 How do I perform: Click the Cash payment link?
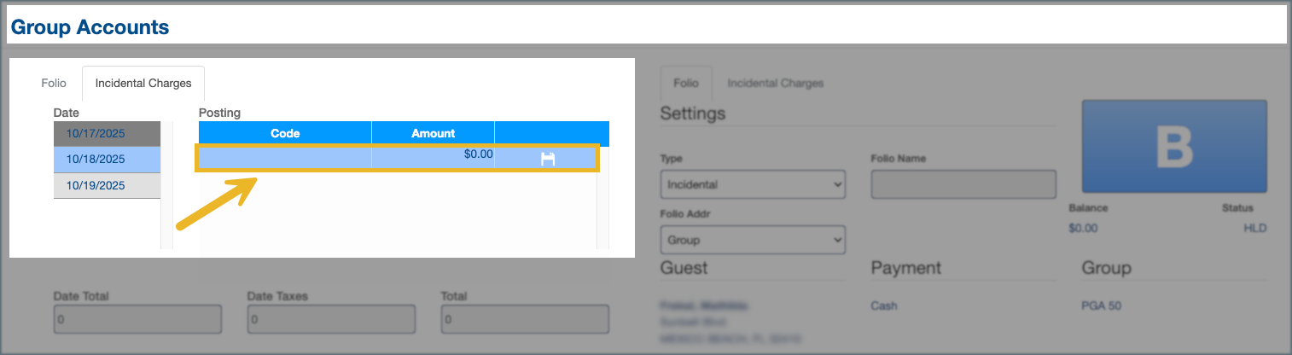[884, 306]
